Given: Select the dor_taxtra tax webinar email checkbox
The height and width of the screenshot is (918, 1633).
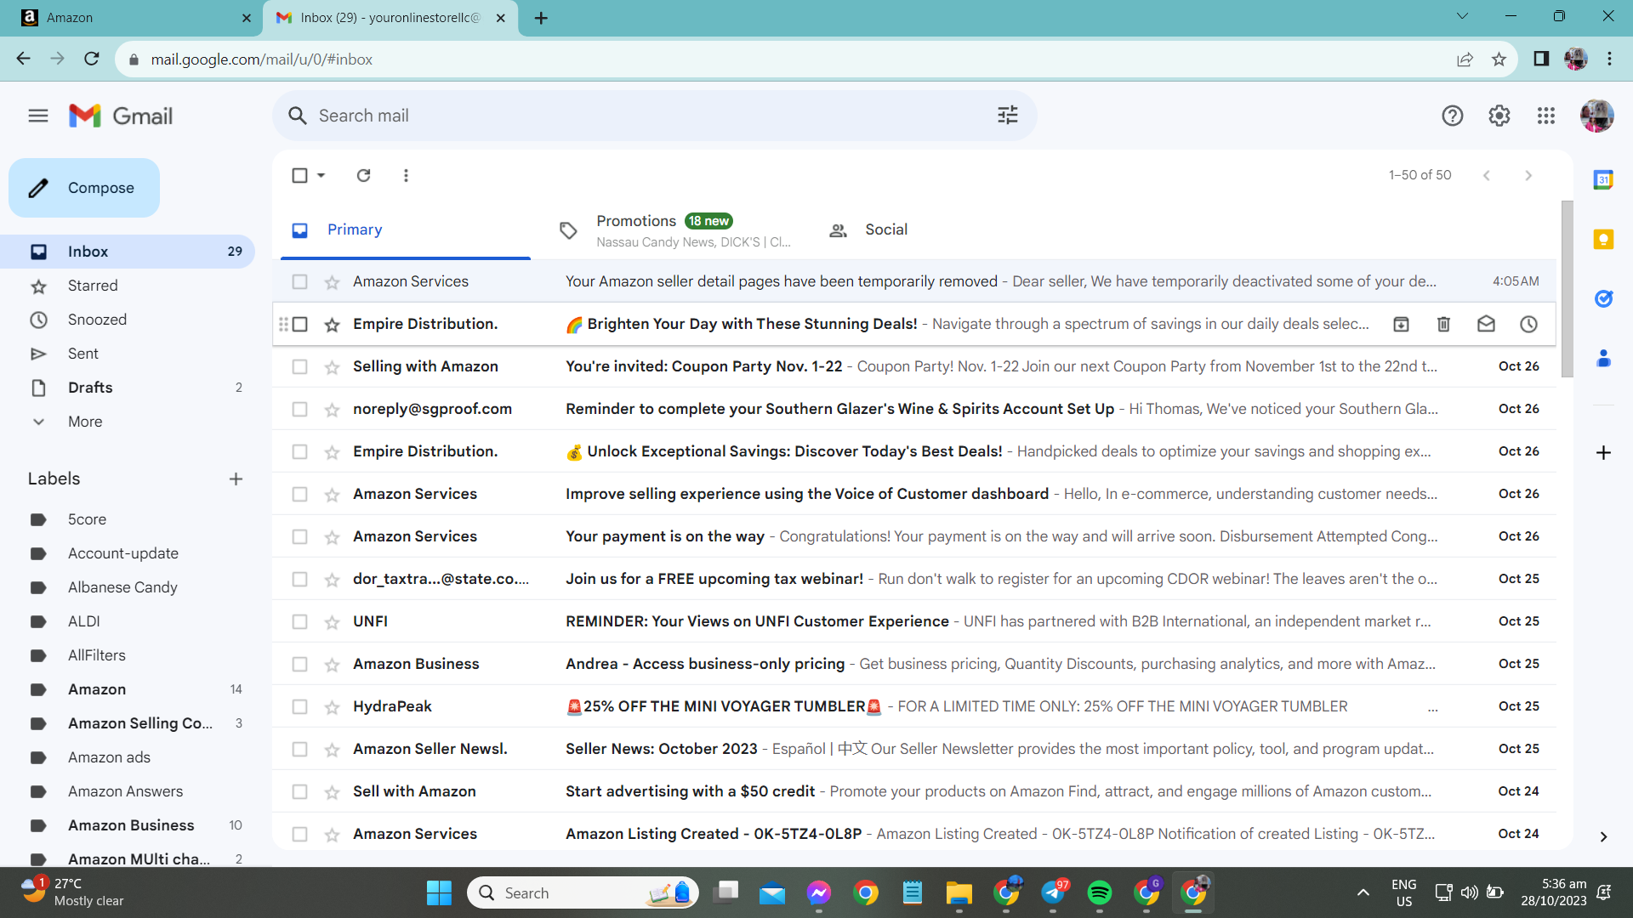Looking at the screenshot, I should click(x=299, y=579).
